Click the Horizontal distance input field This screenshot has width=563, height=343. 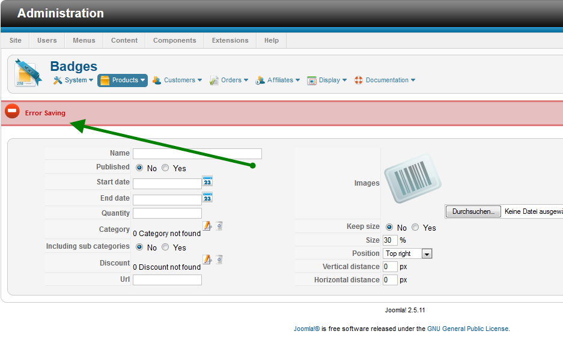point(390,279)
